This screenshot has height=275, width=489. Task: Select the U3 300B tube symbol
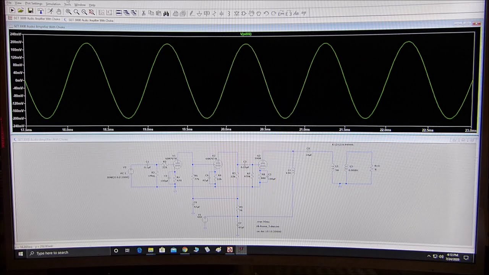click(x=262, y=164)
